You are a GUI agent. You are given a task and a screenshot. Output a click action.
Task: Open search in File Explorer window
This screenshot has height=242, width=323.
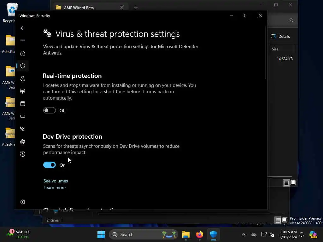pos(291,20)
